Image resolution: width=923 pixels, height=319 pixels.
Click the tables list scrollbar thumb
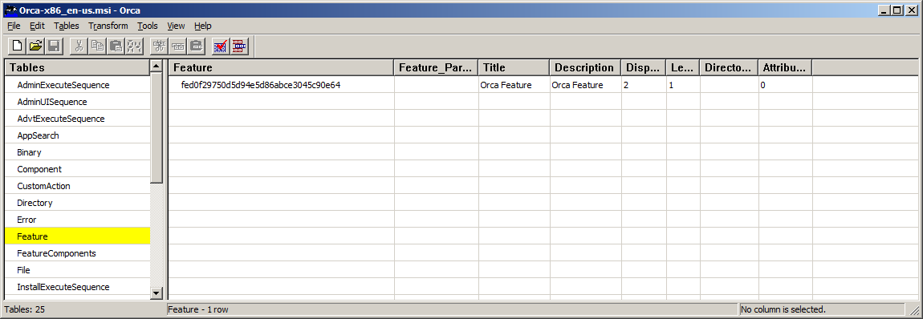156,127
